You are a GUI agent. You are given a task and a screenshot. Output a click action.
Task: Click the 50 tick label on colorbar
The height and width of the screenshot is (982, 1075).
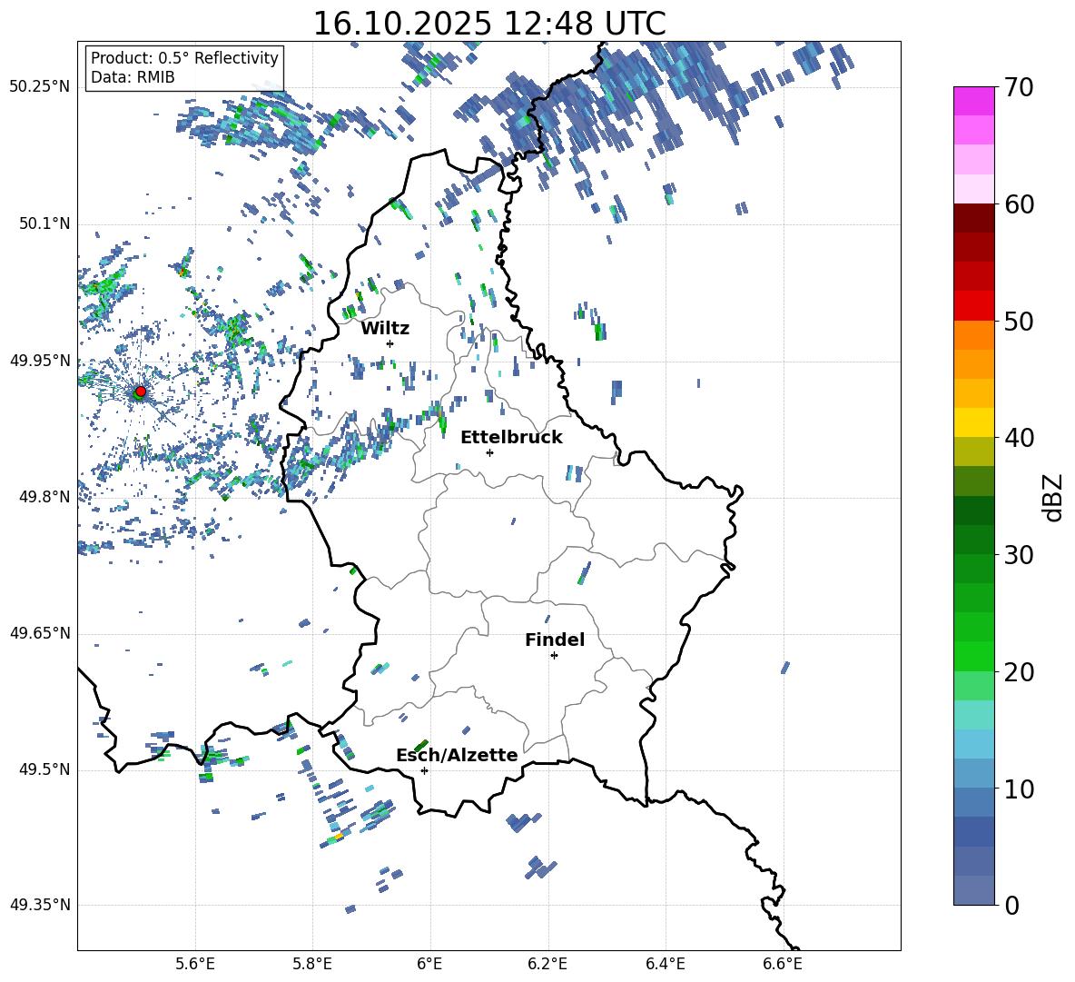pos(1019,321)
